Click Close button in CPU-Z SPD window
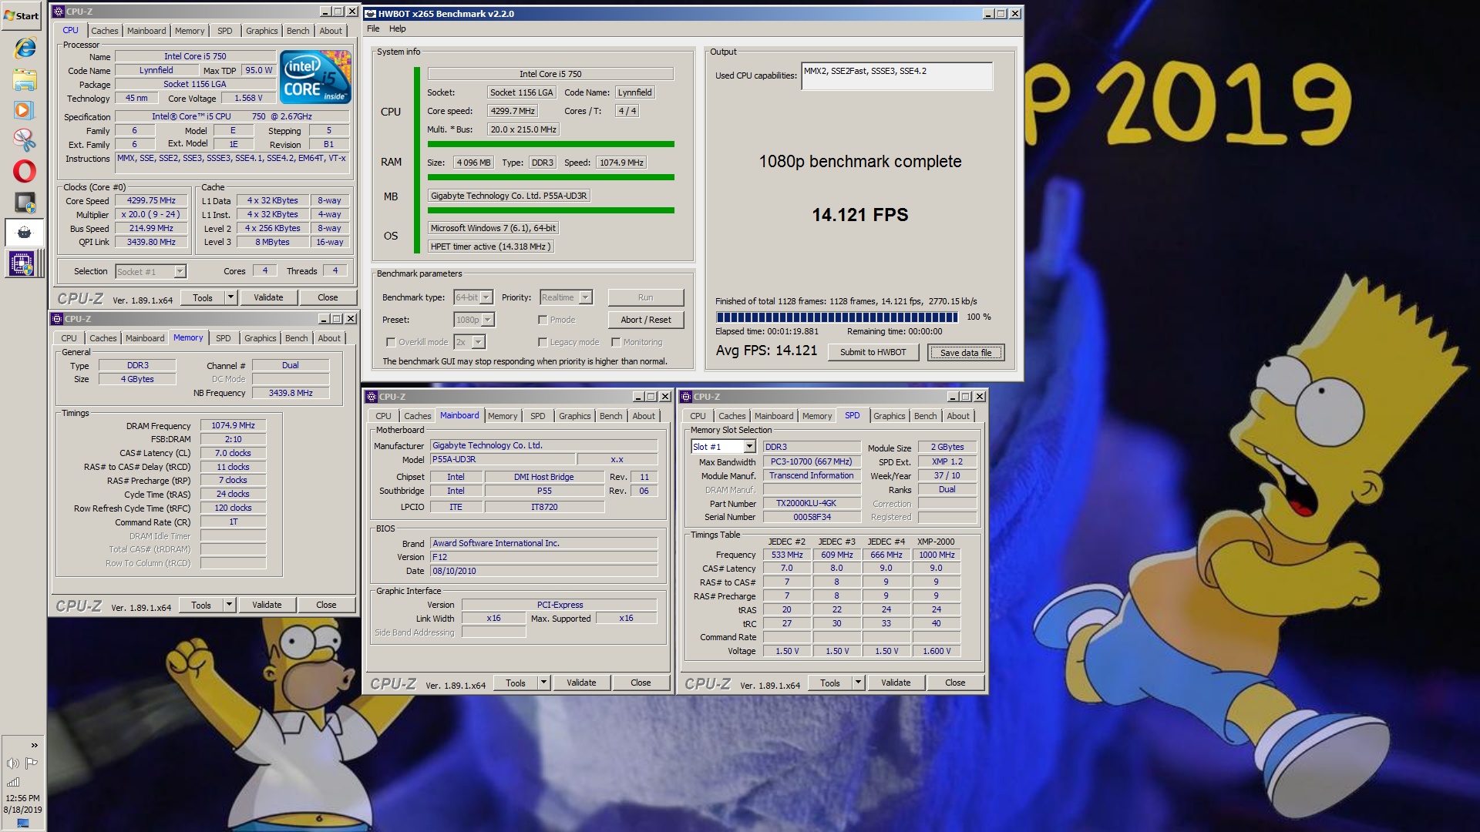Viewport: 1480px width, 832px height. (x=955, y=683)
